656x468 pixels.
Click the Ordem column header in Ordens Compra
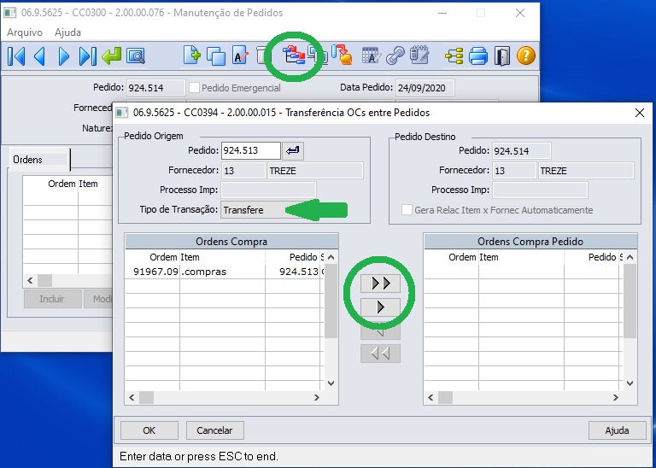point(153,257)
